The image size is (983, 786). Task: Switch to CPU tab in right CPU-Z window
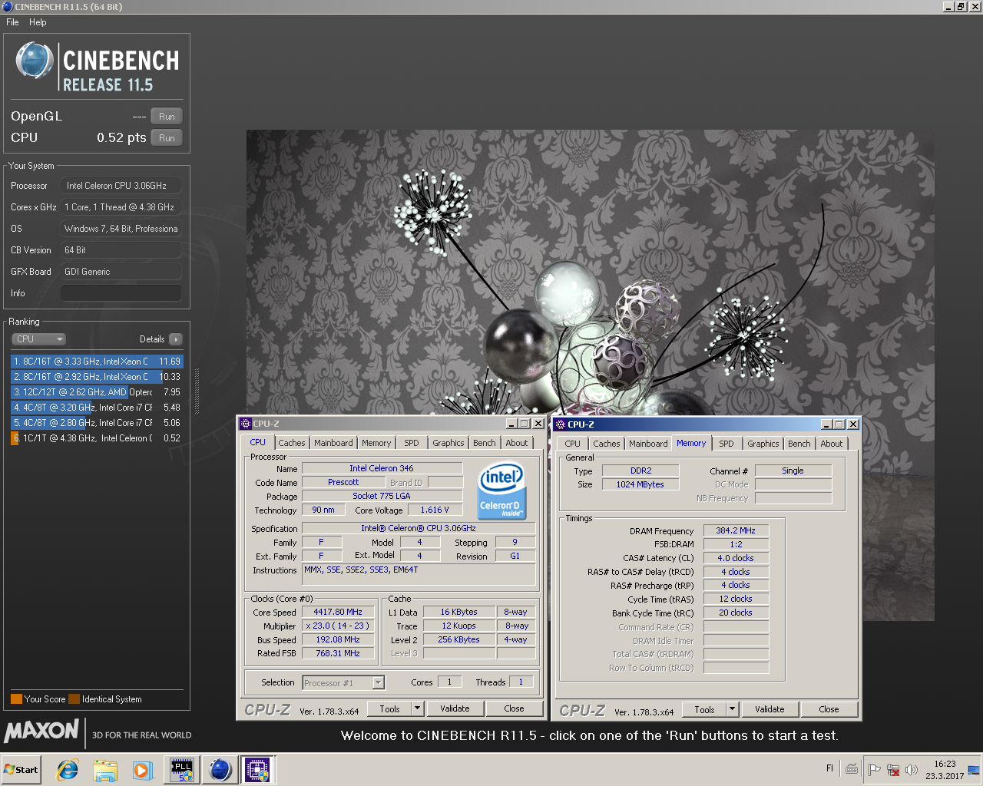[573, 444]
